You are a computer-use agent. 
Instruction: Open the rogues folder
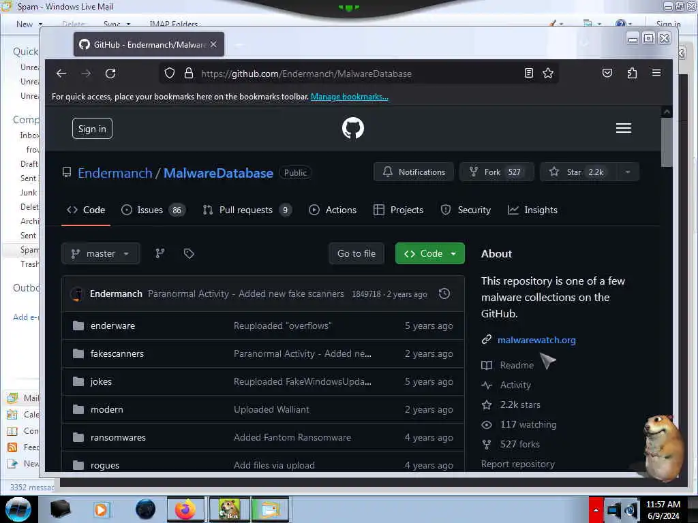(104, 465)
